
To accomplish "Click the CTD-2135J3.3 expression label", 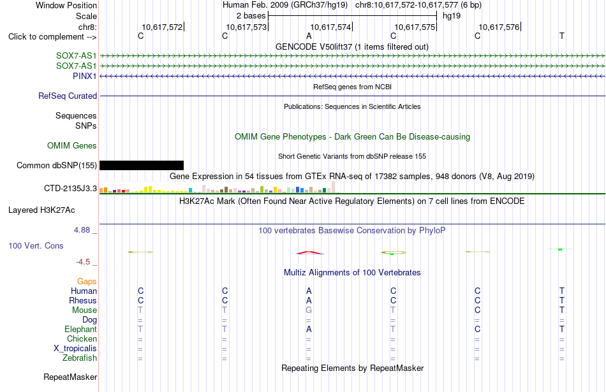I will point(70,189).
